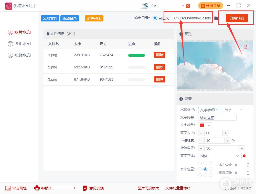This screenshot has width=256, height=194.
Task: Click the 意见反馈 PDF icon in footer
Action: (85, 188)
